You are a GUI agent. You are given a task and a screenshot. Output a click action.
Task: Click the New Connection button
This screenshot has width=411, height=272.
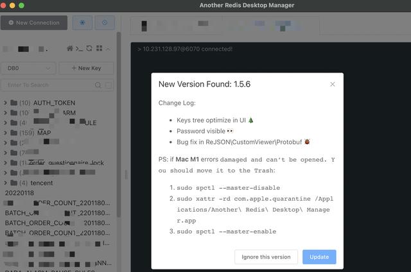(x=34, y=23)
